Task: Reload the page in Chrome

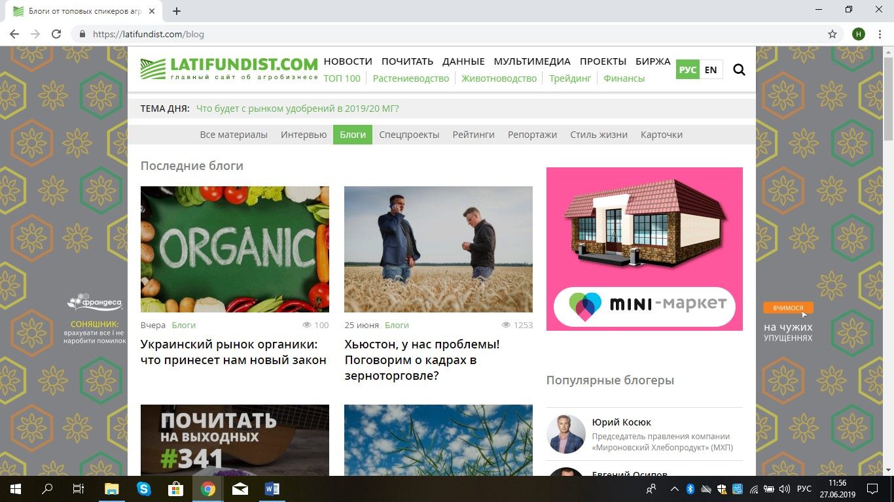Action: (56, 34)
